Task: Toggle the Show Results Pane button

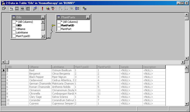Action: tap(28, 9)
